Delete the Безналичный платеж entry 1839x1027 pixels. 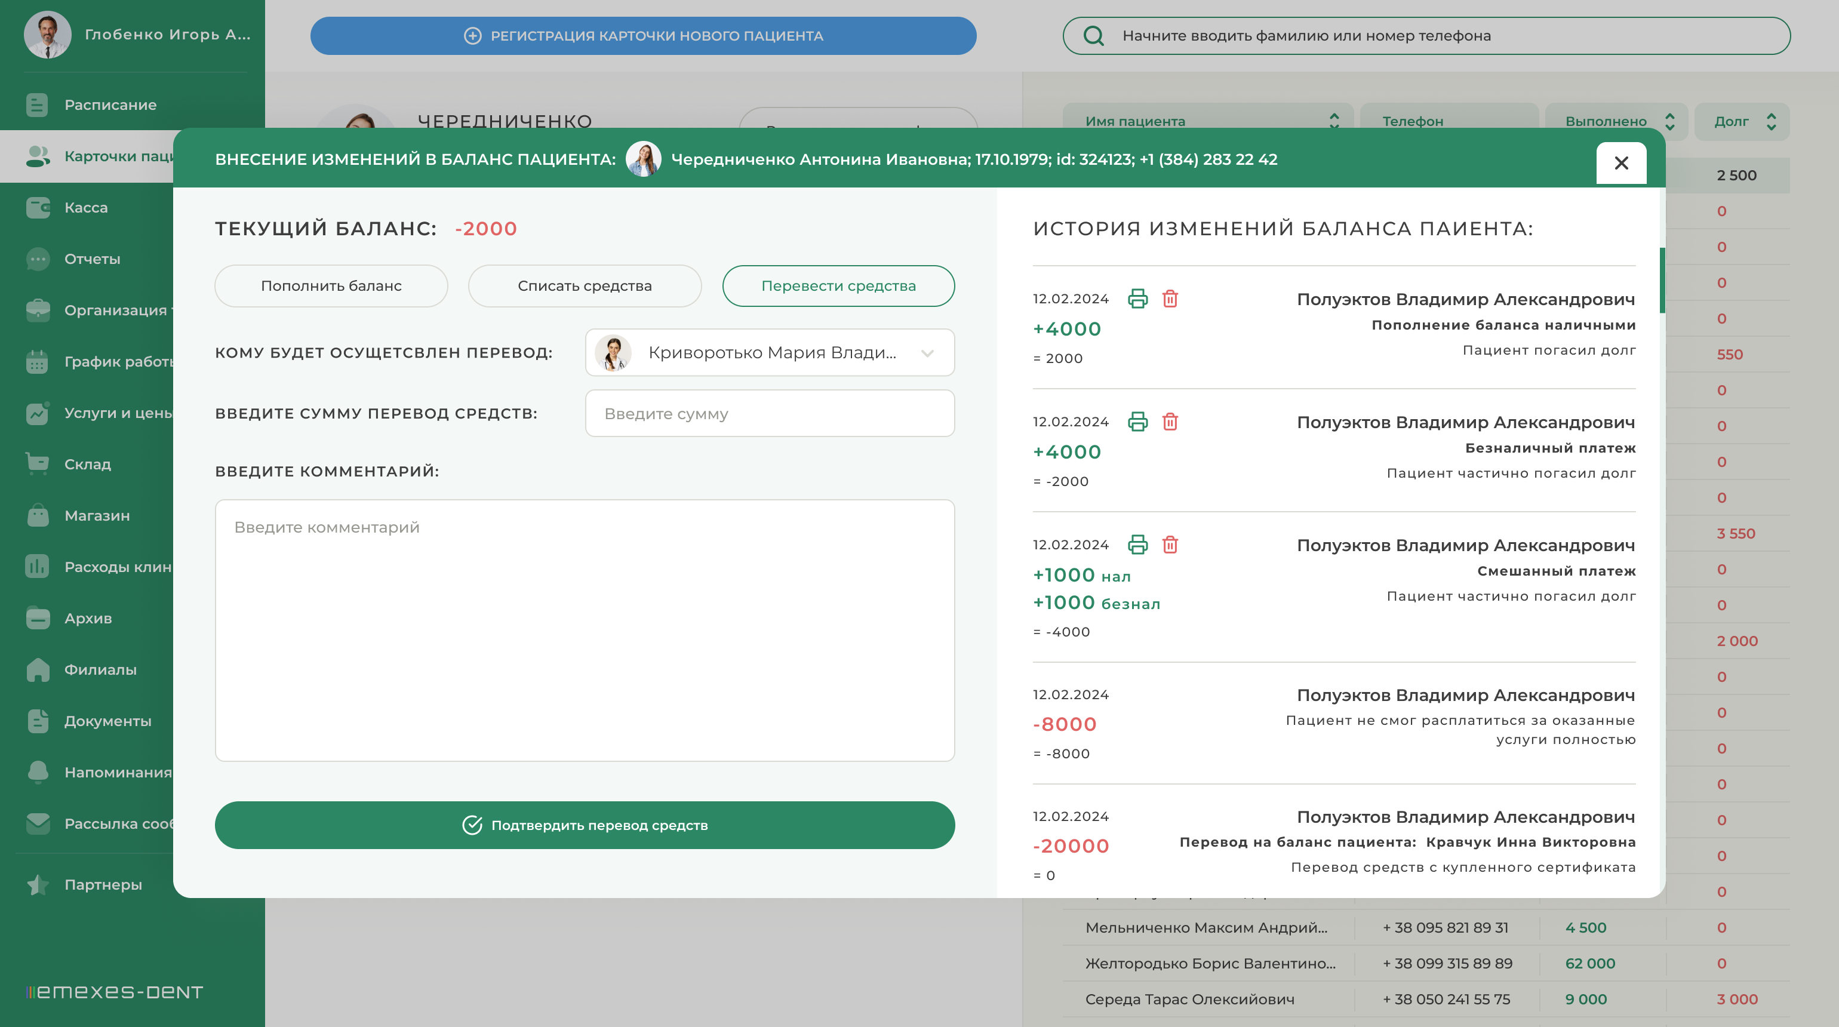pyautogui.click(x=1170, y=422)
